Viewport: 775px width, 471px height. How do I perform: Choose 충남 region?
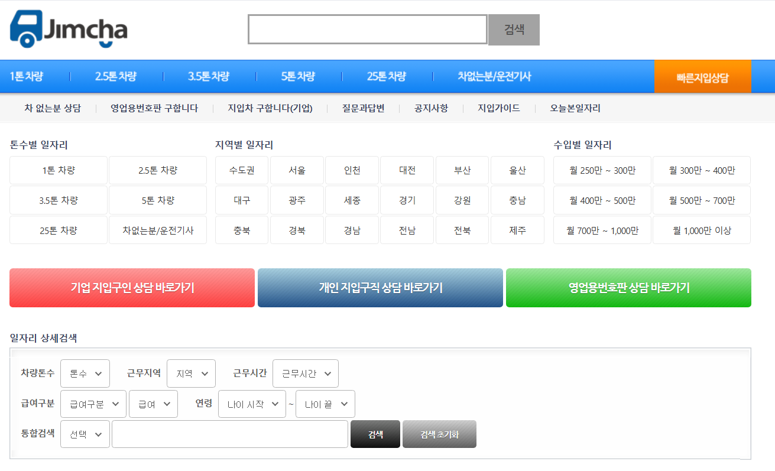[x=517, y=200]
